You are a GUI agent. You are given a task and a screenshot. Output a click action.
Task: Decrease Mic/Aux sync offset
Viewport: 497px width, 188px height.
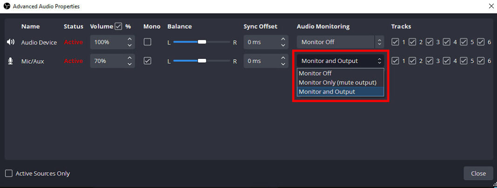click(x=283, y=64)
